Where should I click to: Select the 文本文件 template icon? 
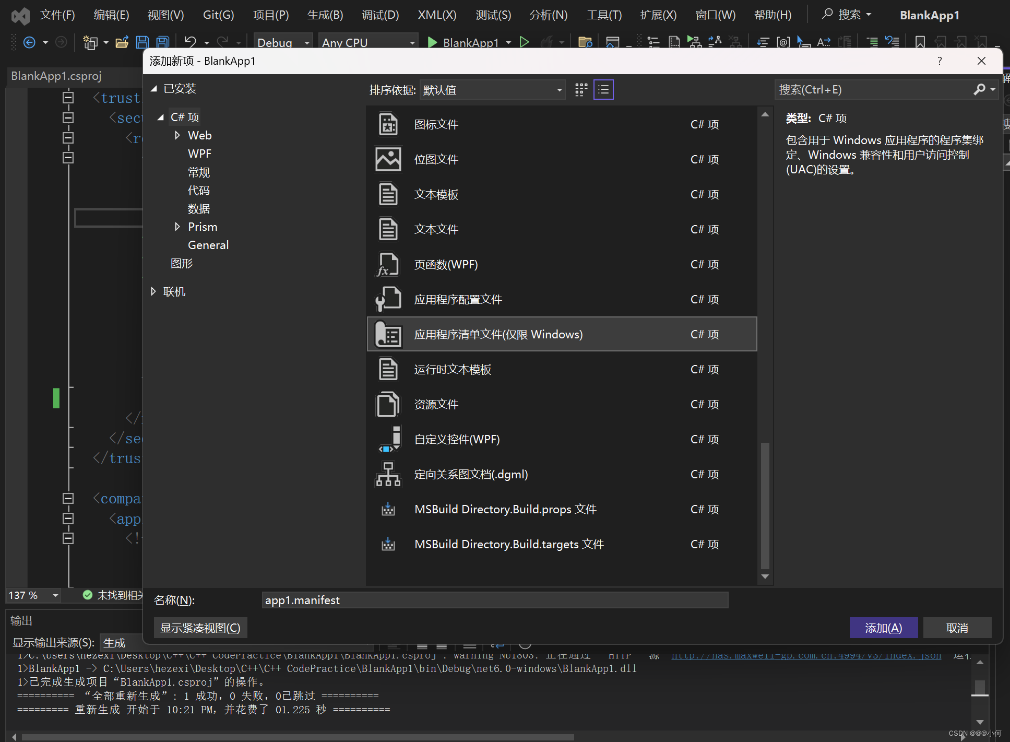click(388, 229)
